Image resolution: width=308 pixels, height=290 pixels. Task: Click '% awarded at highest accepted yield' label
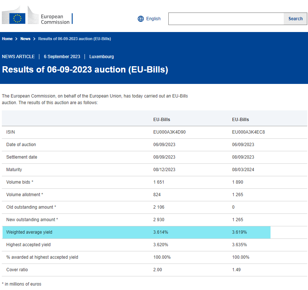pyautogui.click(x=42, y=257)
